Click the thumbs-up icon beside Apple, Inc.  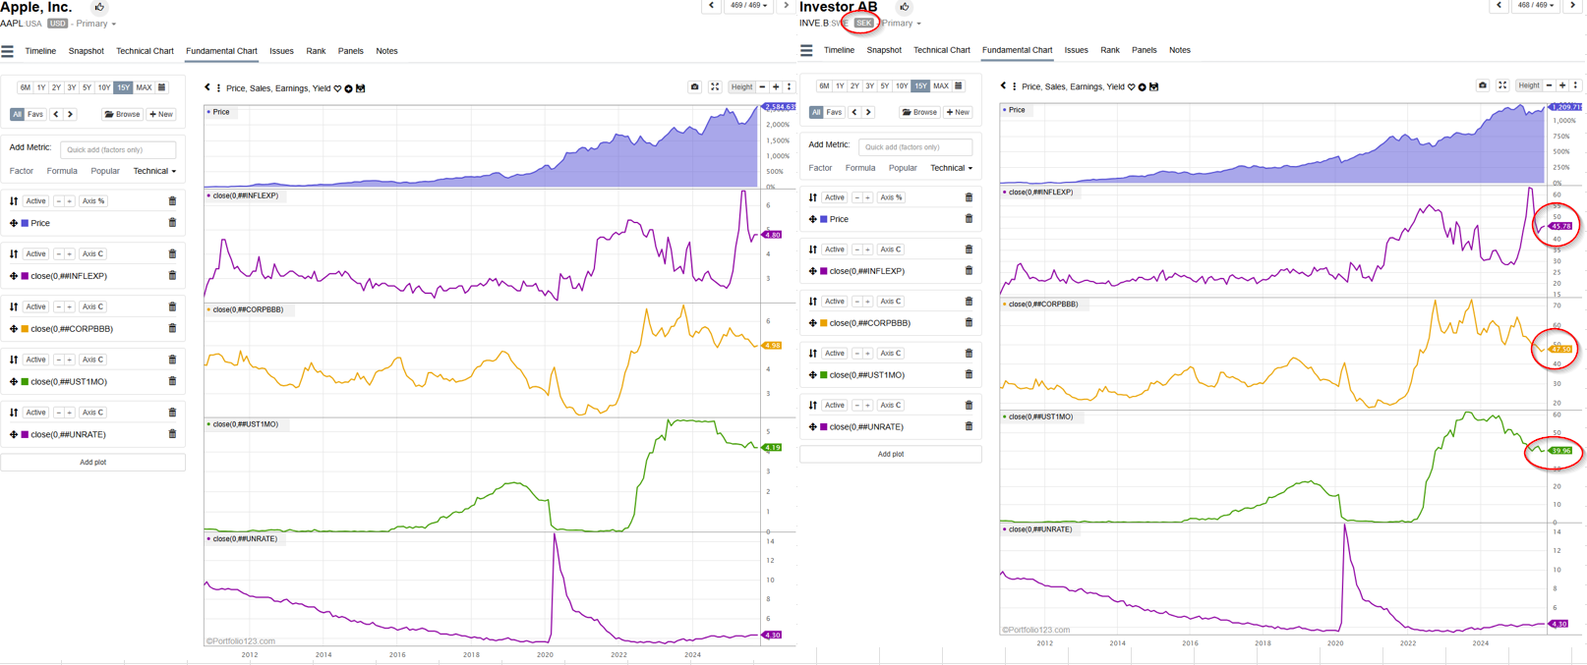pos(99,7)
